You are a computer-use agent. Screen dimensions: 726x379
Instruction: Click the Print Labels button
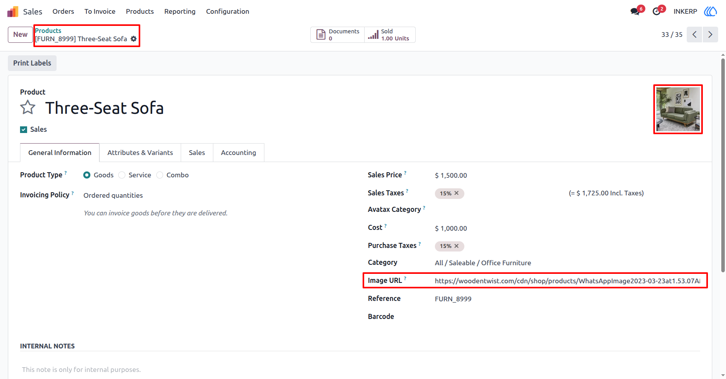(32, 63)
